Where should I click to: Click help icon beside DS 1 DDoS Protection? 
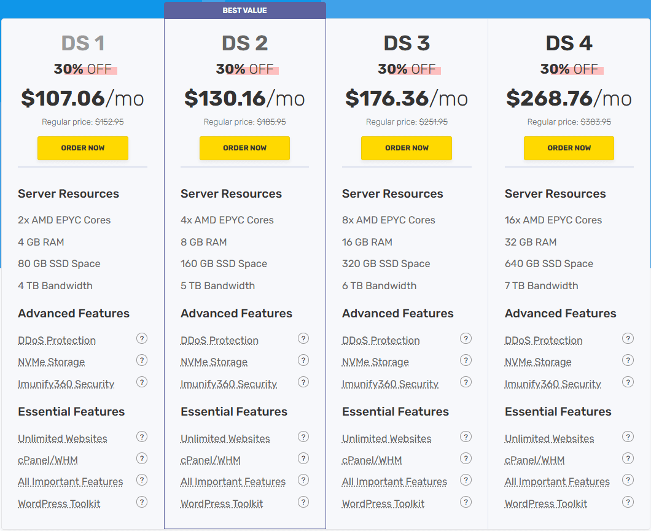click(142, 338)
